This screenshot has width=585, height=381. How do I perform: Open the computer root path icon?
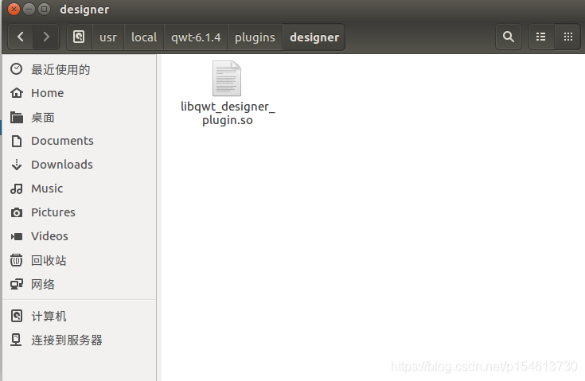tap(79, 37)
